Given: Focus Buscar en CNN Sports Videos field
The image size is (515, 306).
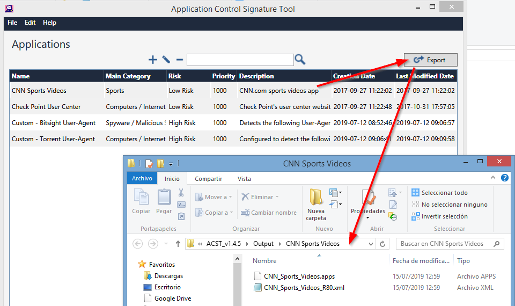Looking at the screenshot, I should point(450,244).
